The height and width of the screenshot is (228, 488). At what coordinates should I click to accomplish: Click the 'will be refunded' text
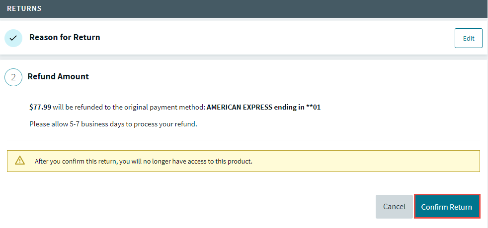click(x=75, y=107)
